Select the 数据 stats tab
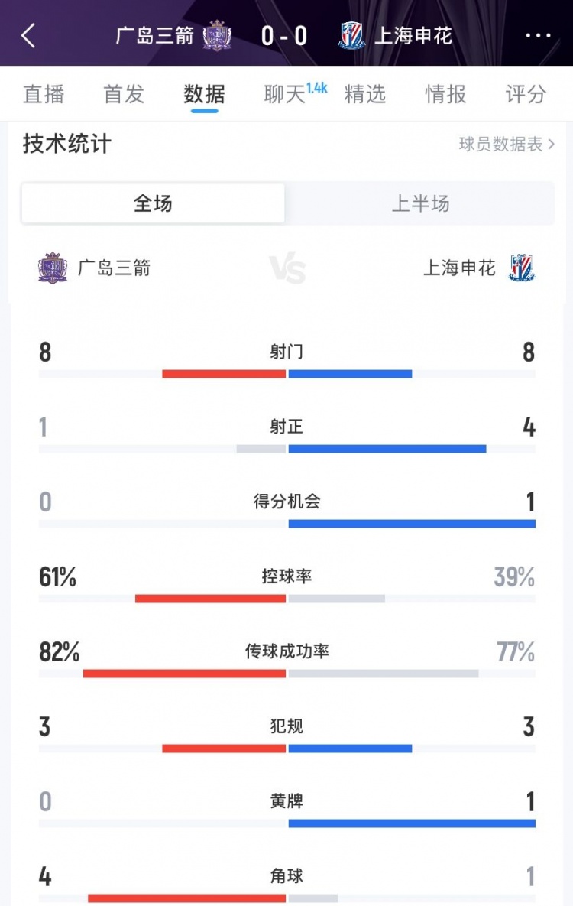Image resolution: width=573 pixels, height=906 pixels. click(204, 94)
